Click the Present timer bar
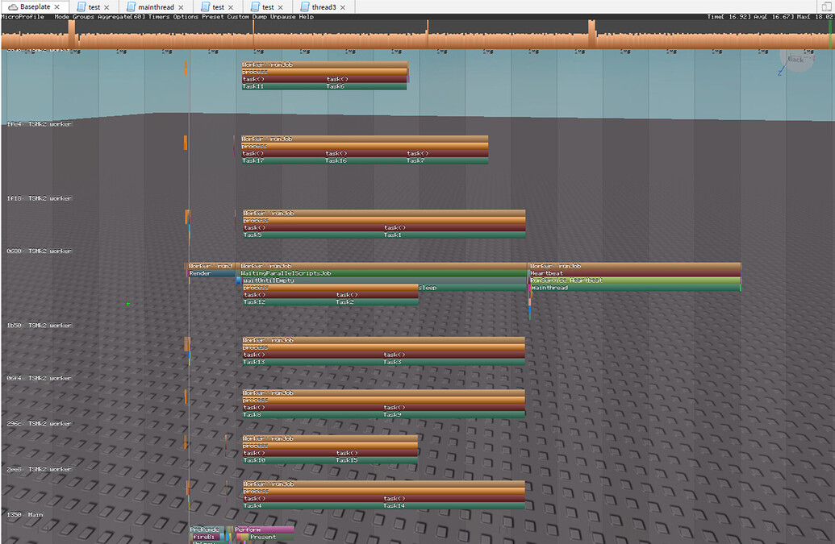 point(271,537)
